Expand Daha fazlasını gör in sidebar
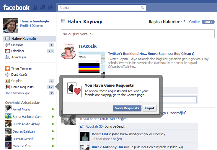Screen dimensions: 217x150 (17, 93)
